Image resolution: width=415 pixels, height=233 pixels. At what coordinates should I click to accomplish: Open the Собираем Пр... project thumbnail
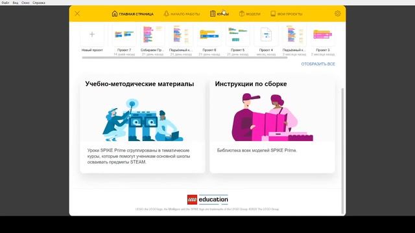click(152, 34)
